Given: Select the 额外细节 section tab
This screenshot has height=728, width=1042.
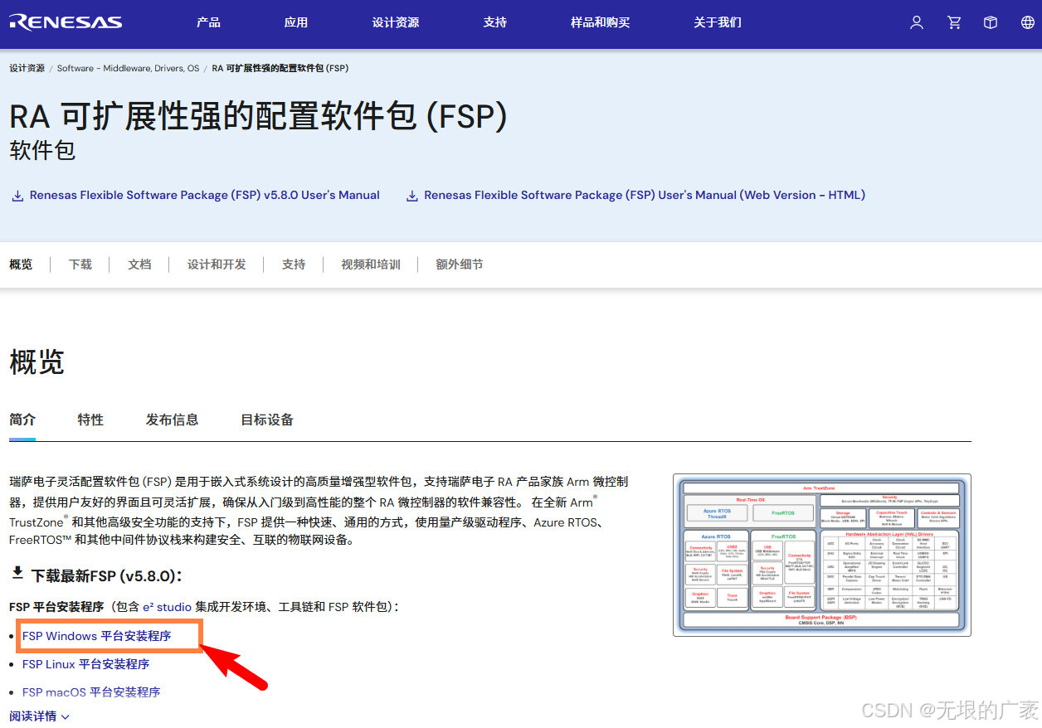Looking at the screenshot, I should tap(460, 265).
